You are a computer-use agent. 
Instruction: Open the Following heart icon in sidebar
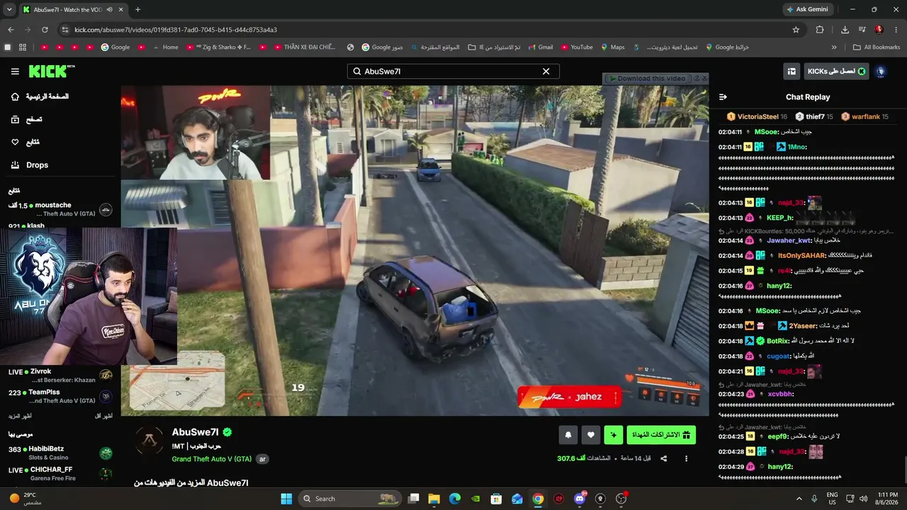tap(15, 142)
